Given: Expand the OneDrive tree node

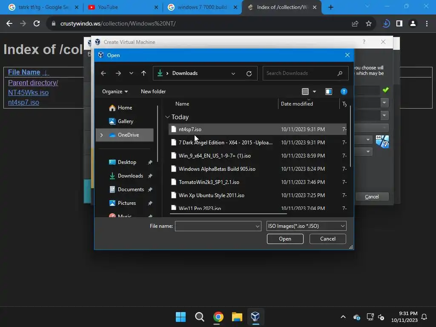Looking at the screenshot, I should (101, 135).
